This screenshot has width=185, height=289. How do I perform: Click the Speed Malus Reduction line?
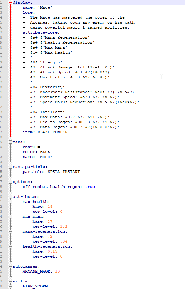tap(81, 102)
